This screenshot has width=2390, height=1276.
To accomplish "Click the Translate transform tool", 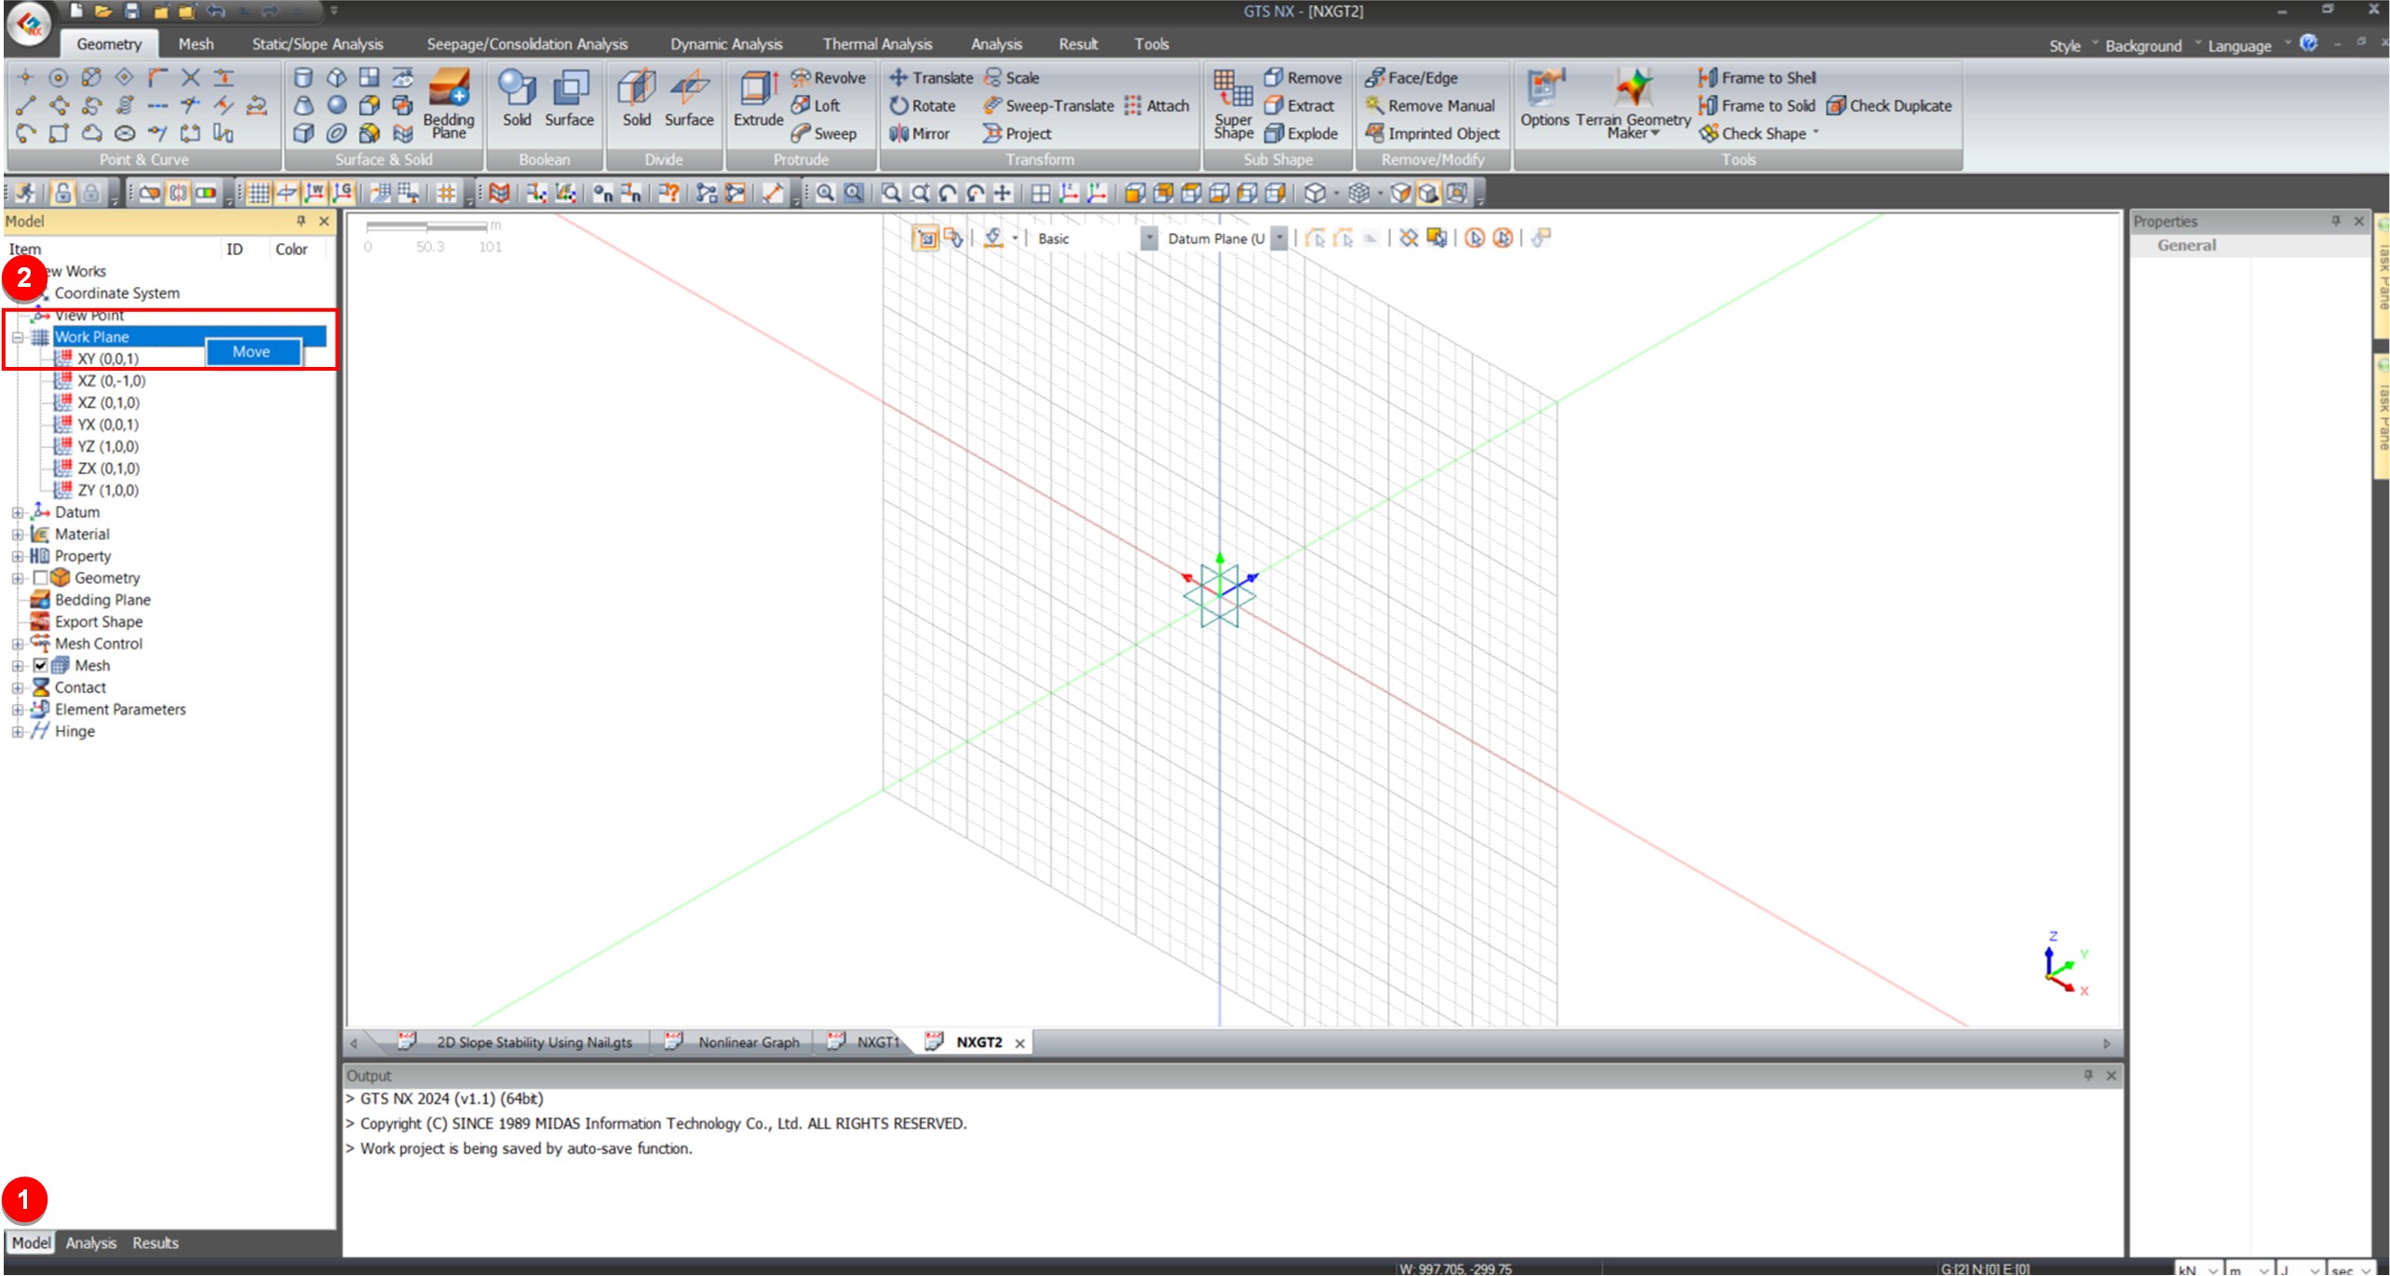I will [x=931, y=78].
